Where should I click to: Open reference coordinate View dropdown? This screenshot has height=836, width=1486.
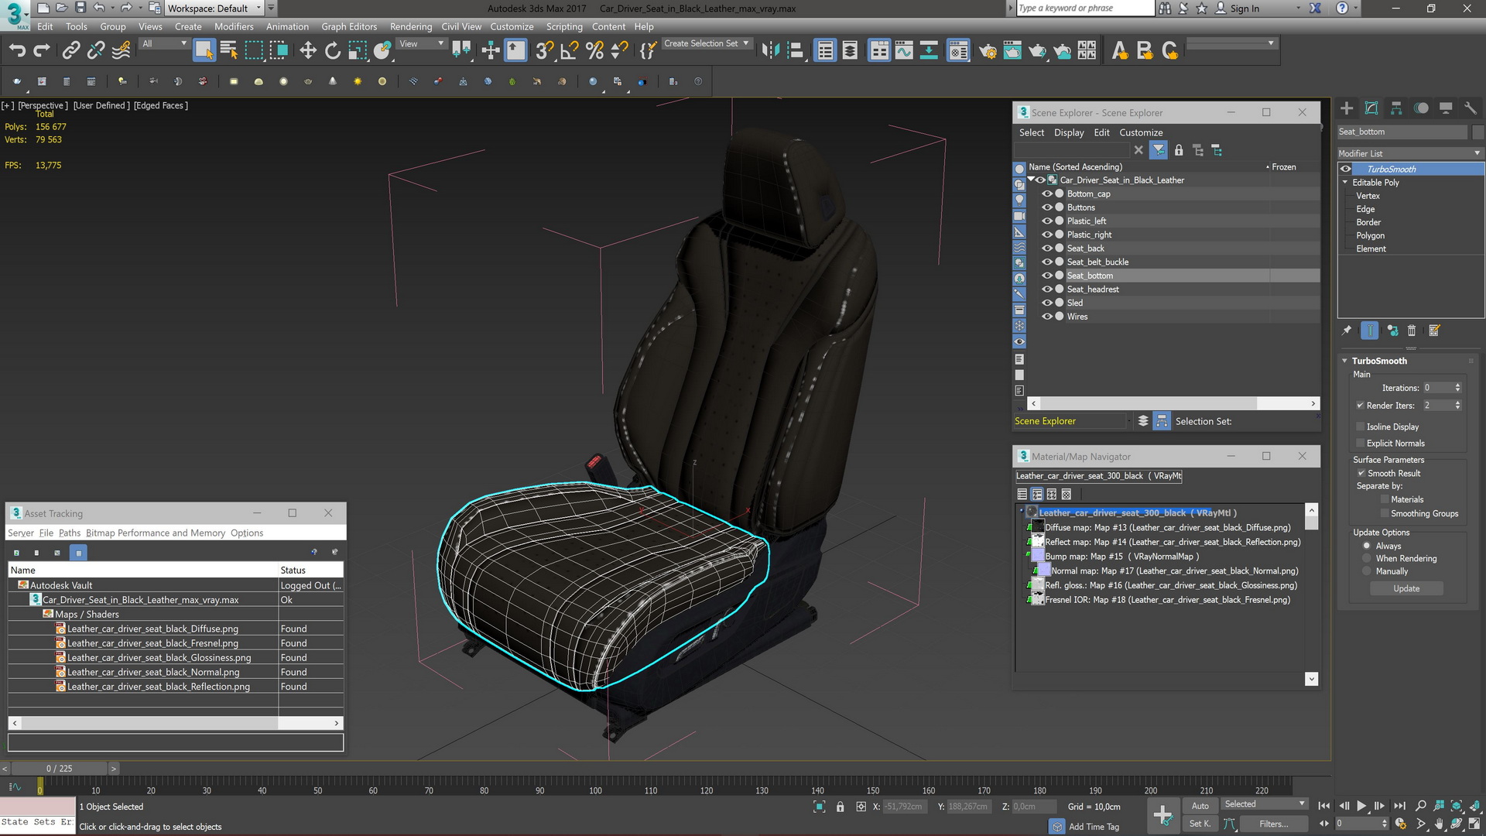click(421, 44)
